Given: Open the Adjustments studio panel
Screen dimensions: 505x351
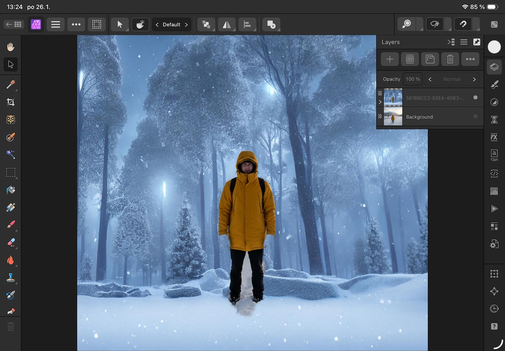Looking at the screenshot, I should tap(494, 102).
